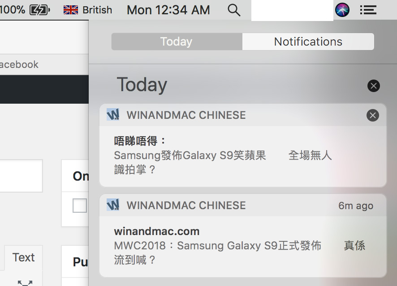Open Siri from the menu bar
The width and height of the screenshot is (397, 286).
pyautogui.click(x=342, y=10)
